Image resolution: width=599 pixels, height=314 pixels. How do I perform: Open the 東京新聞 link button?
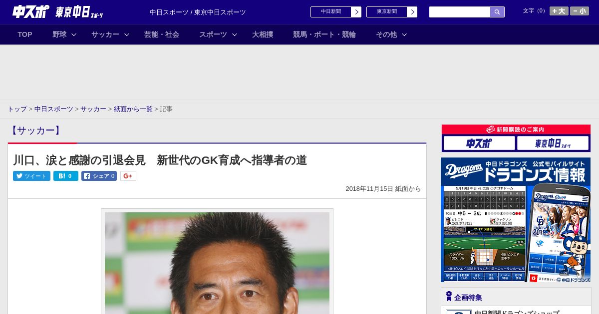pyautogui.click(x=386, y=11)
